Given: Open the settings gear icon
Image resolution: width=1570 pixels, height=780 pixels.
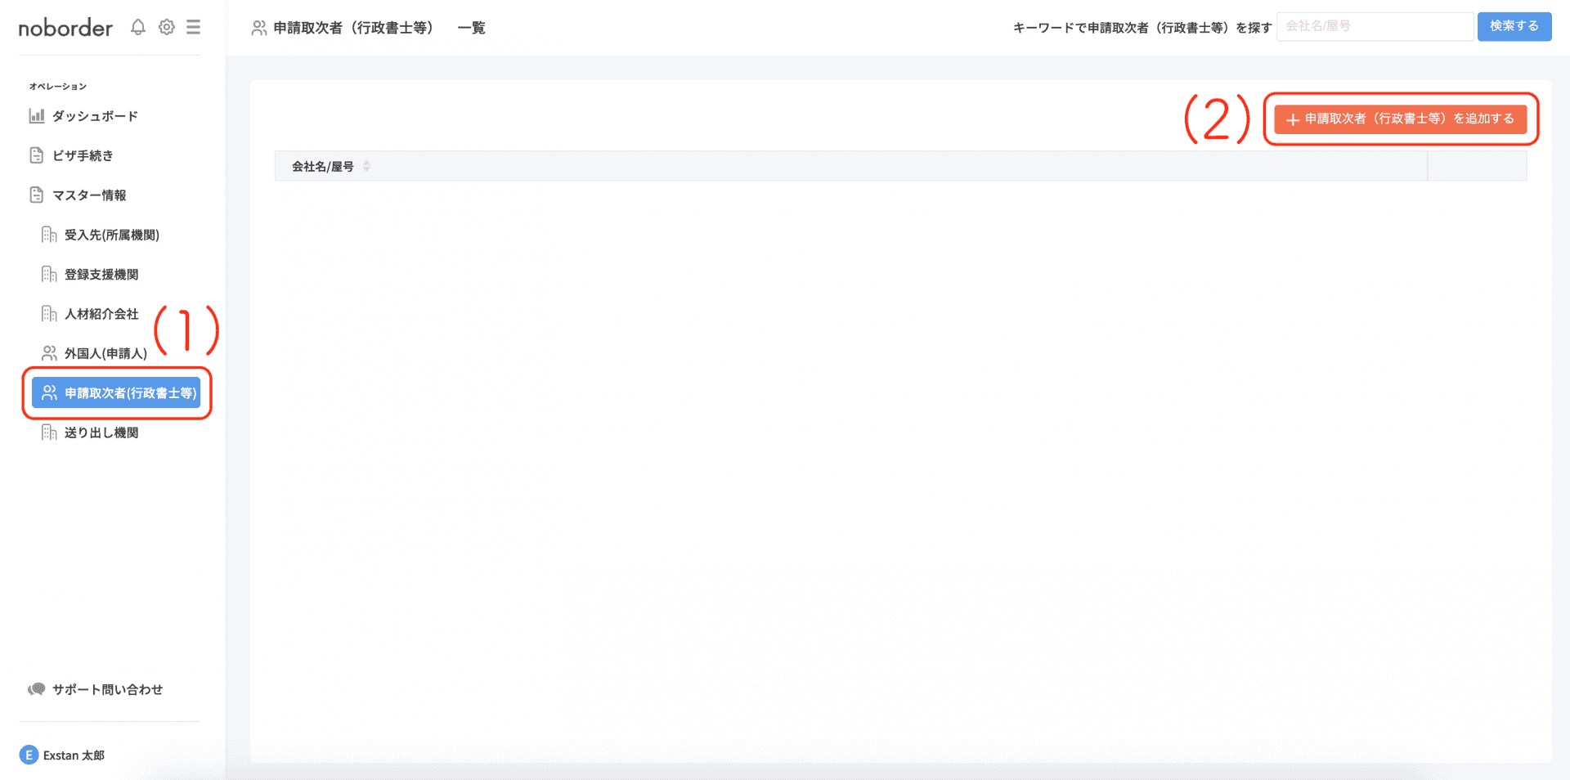Looking at the screenshot, I should (166, 26).
